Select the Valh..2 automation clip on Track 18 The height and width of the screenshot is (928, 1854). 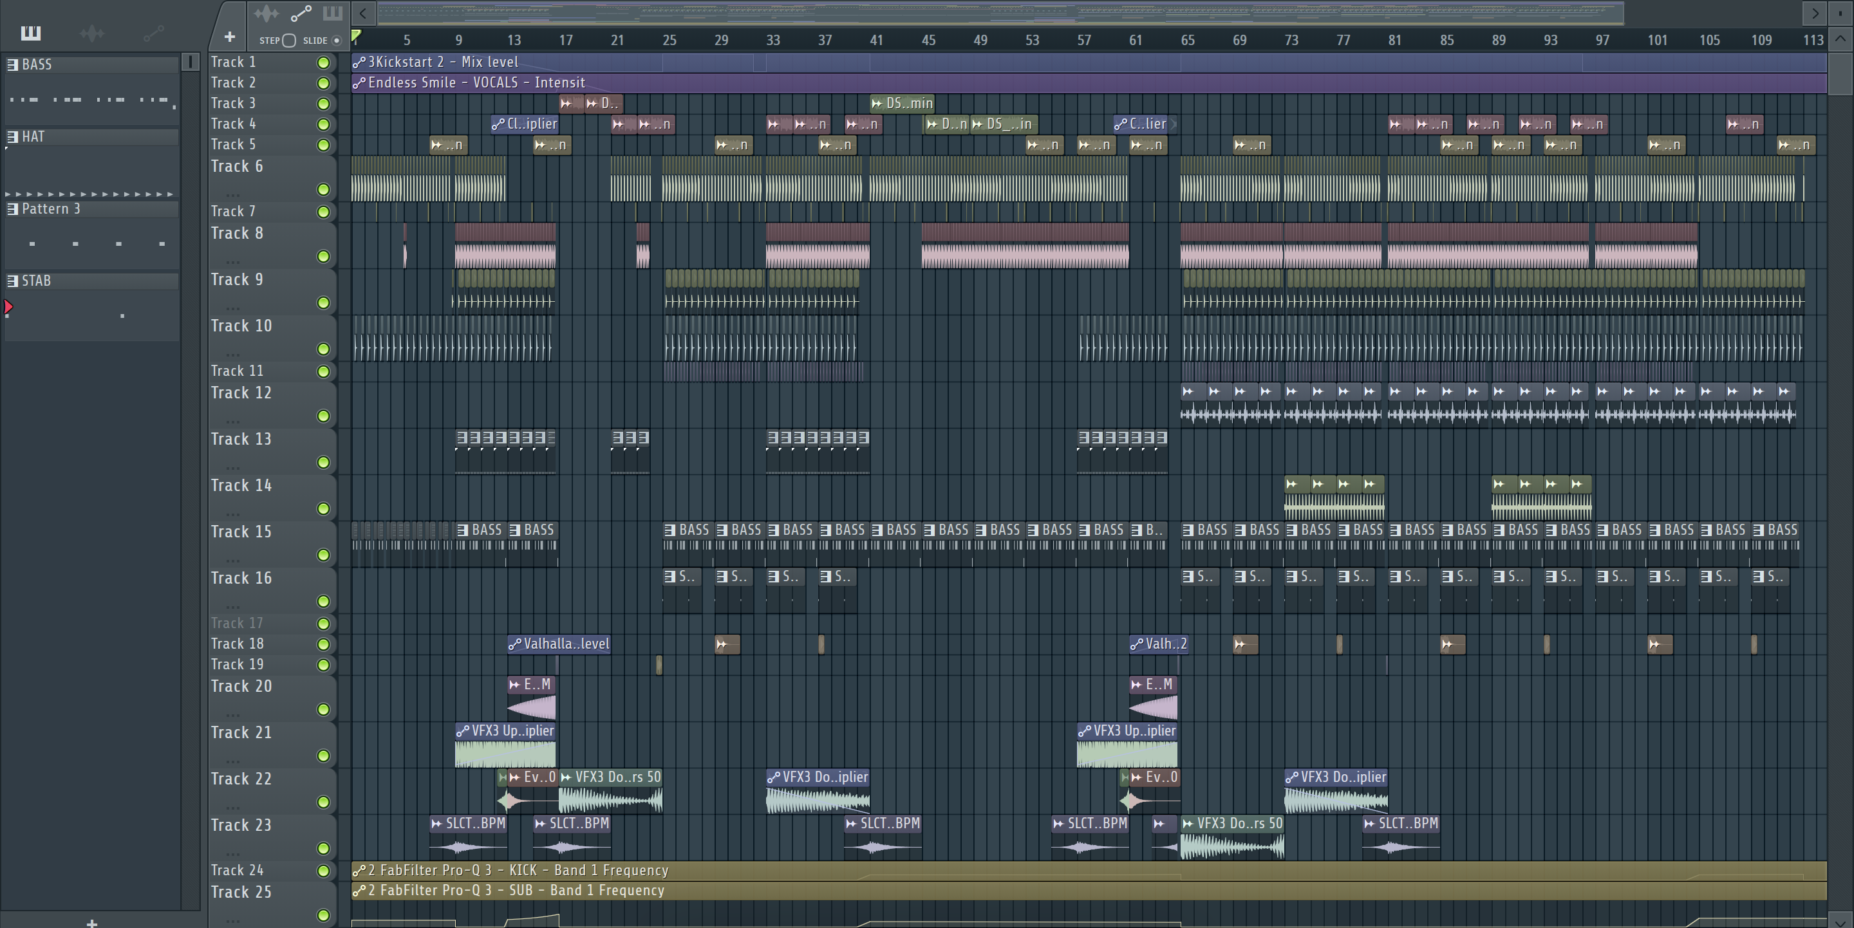coord(1159,644)
